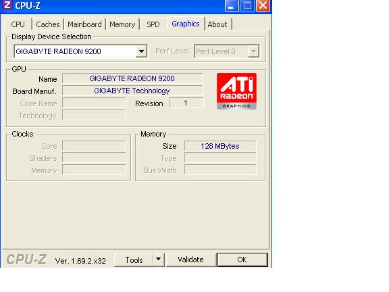Viewport: 389px width, 292px height.
Task: Click the ATI Radeon Graphics logo
Action: (x=236, y=91)
